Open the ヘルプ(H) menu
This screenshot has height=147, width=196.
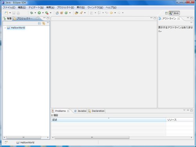(x=111, y=7)
